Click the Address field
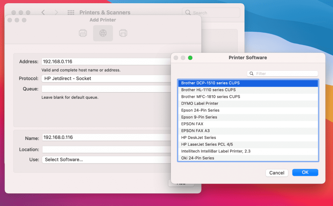 pyautogui.click(x=106, y=61)
